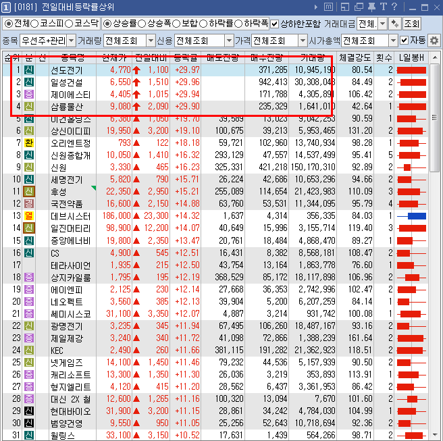Select the 상승폭 radio button
The width and height of the screenshot is (443, 441).
142,24
